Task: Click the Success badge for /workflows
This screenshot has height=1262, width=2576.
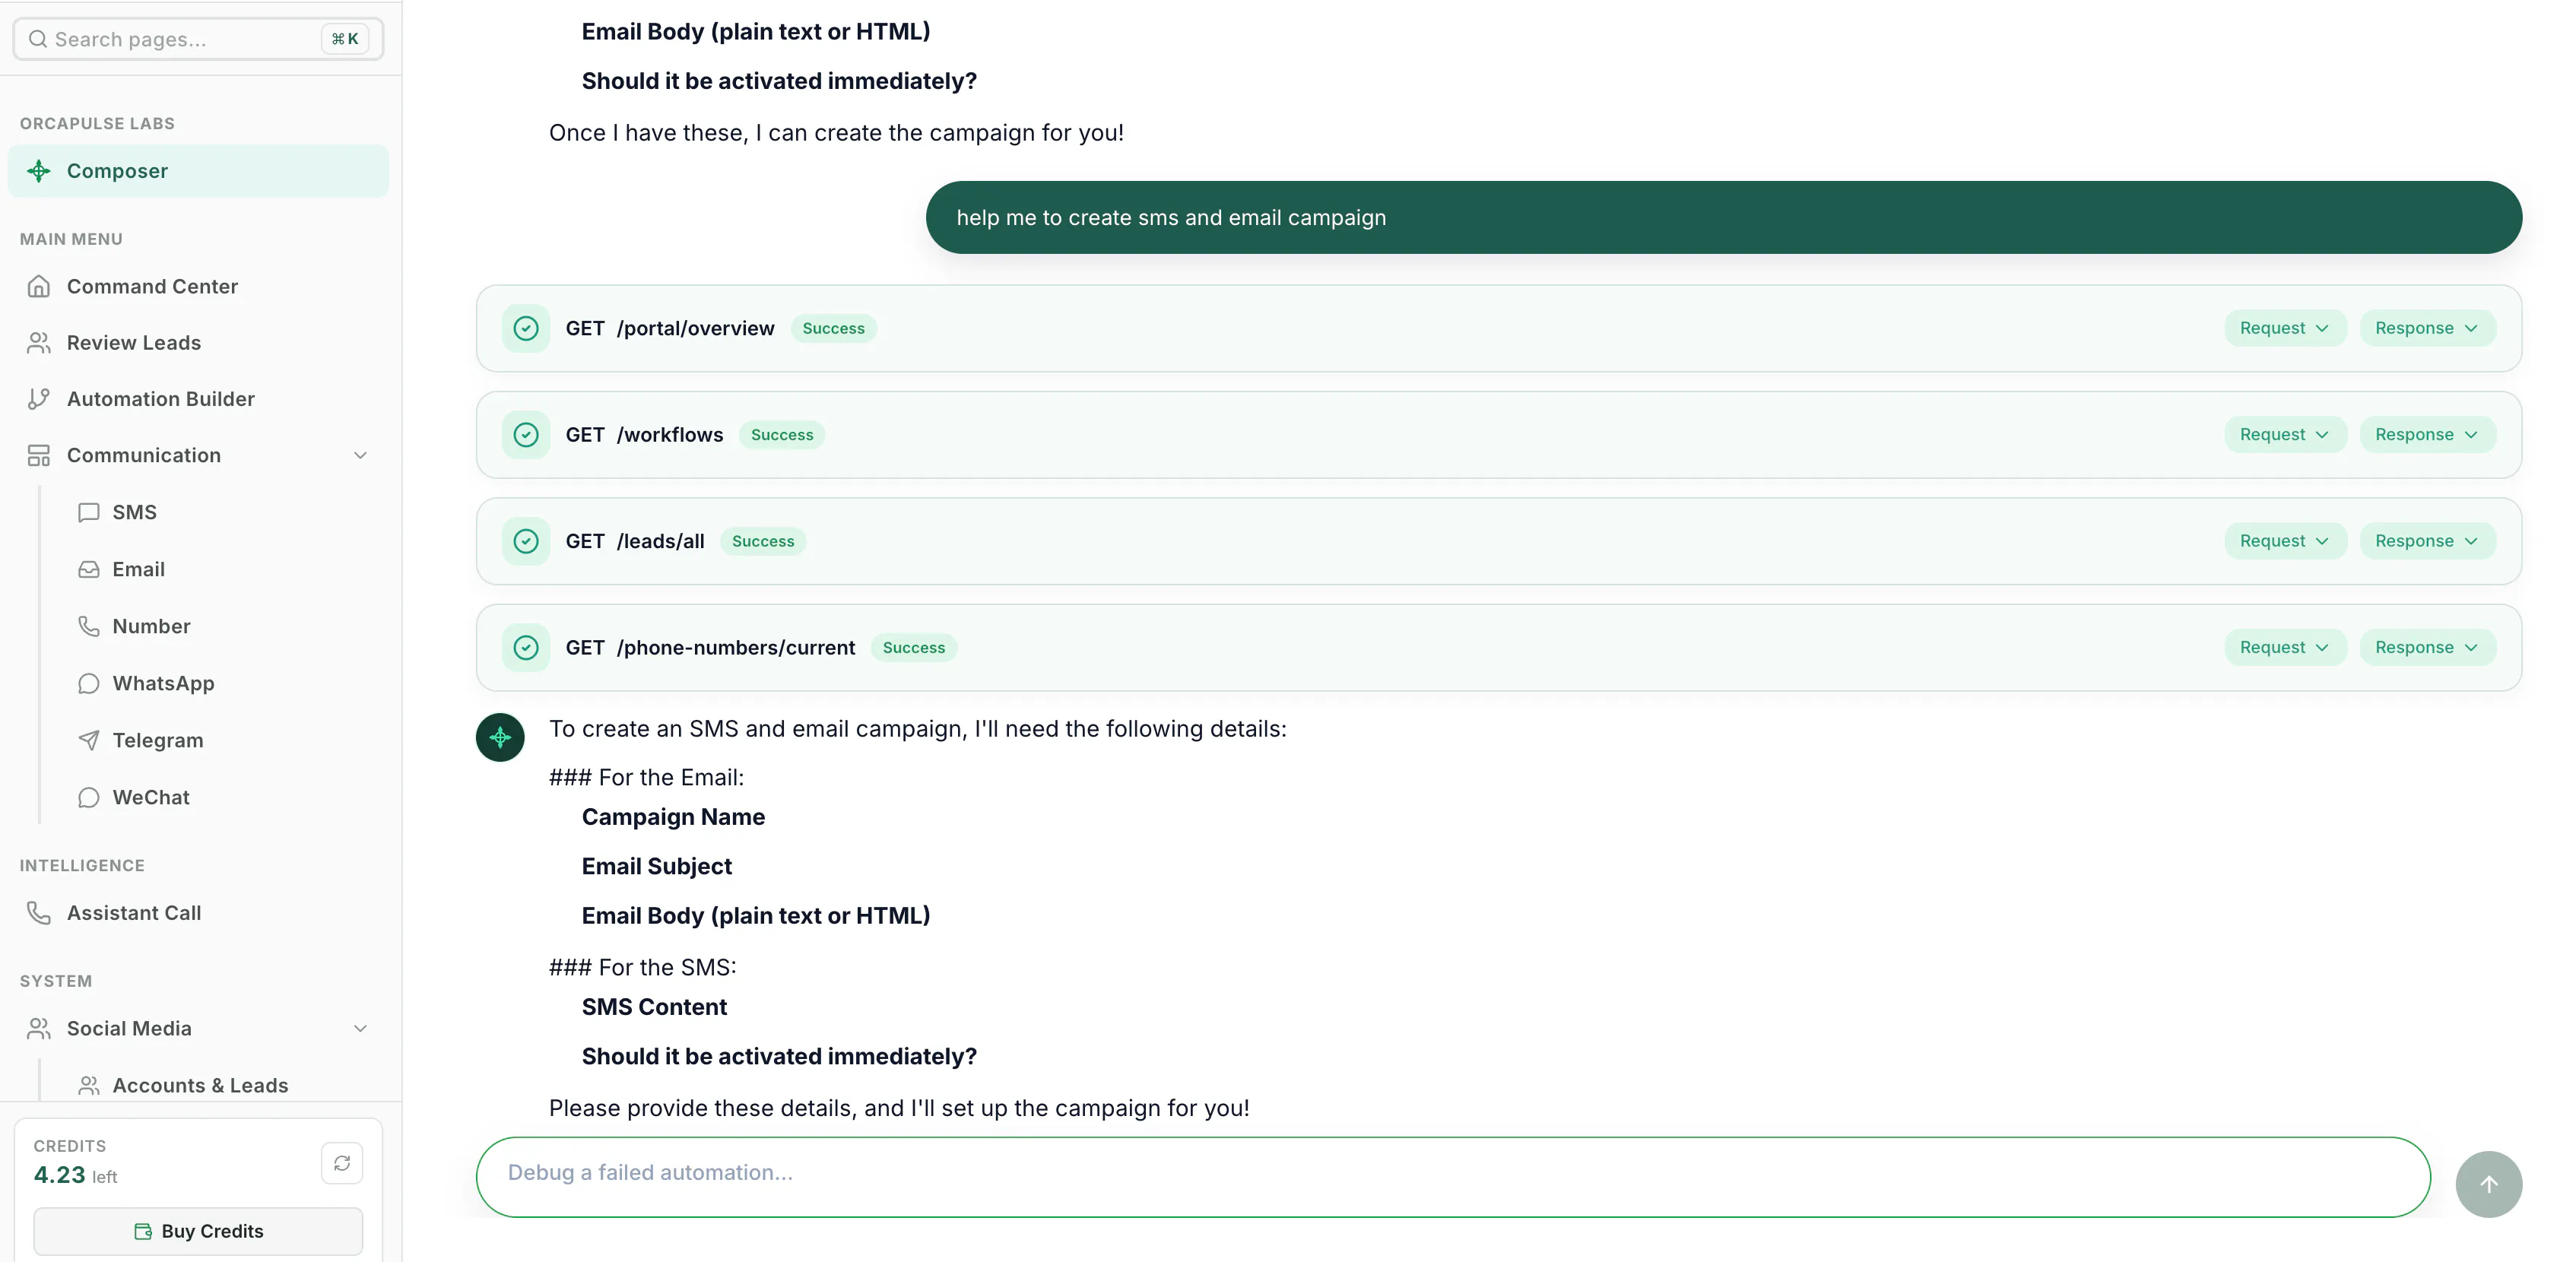Action: pyautogui.click(x=782, y=435)
